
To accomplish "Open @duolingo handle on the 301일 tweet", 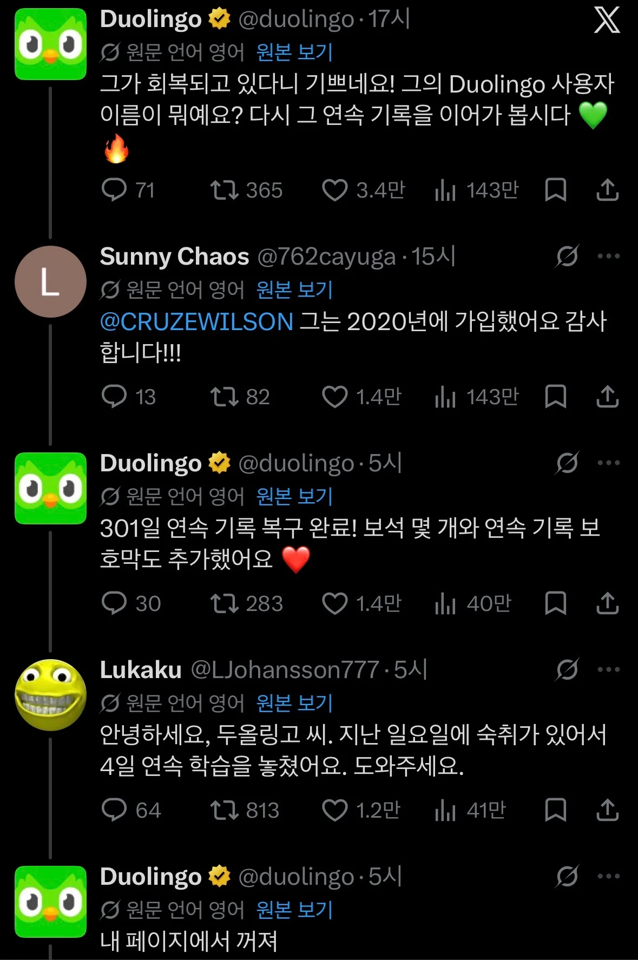I will (x=296, y=464).
